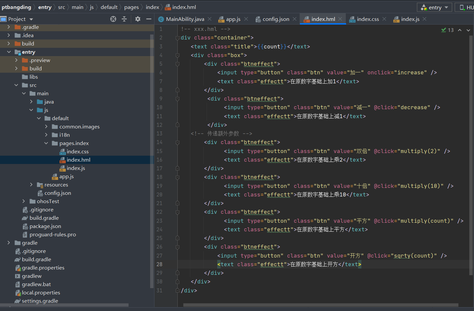This screenshot has height=311, width=474.
Task: Expand the resources folder
Action: [x=31, y=185]
